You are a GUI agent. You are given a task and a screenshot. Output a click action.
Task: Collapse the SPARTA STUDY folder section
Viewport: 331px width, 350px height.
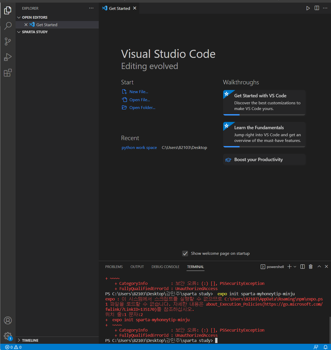pos(57,32)
